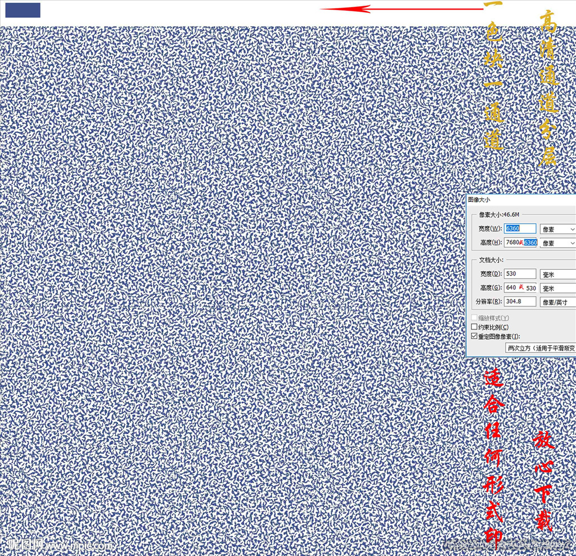Viewport: 576px width, 556px height.
Task: Click the pixel height field showing 7680
Action: pos(520,242)
